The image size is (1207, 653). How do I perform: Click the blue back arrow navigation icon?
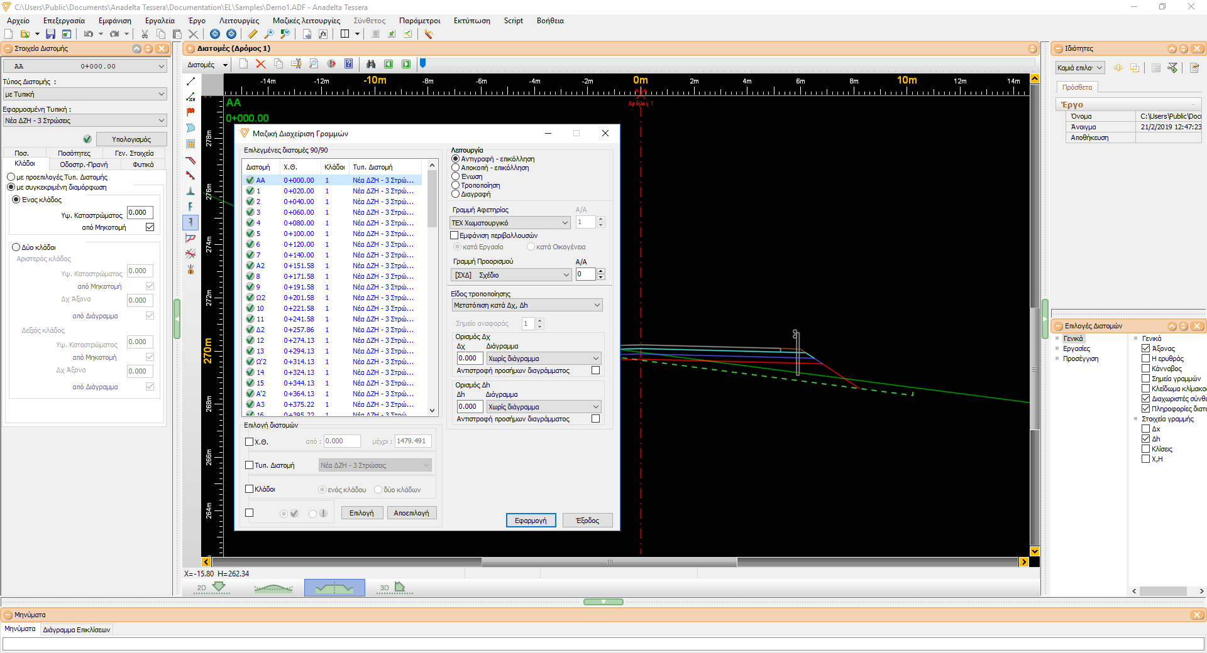pyautogui.click(x=215, y=34)
